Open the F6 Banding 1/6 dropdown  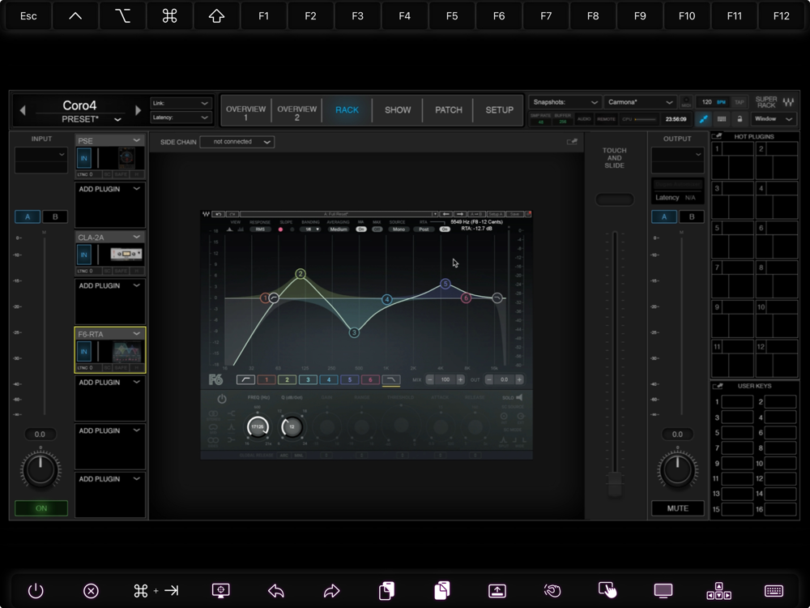point(310,229)
